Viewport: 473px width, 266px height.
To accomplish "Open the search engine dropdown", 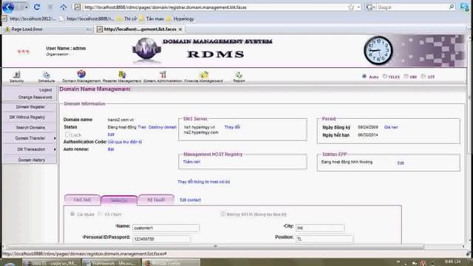I will (370, 7).
